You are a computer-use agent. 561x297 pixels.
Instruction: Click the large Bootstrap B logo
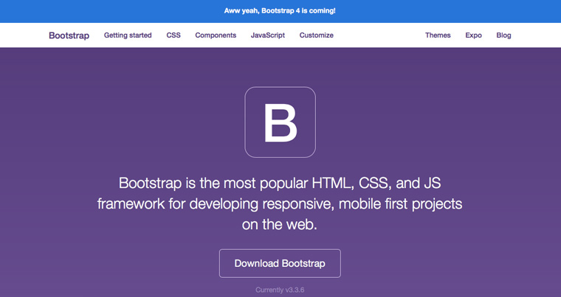[x=280, y=122]
